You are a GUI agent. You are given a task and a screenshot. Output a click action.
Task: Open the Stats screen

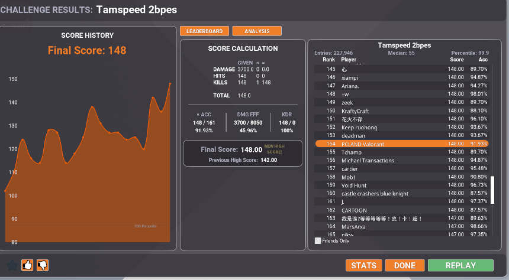click(x=363, y=265)
